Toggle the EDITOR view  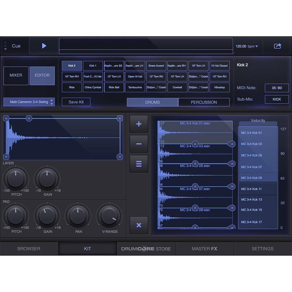coord(42,75)
